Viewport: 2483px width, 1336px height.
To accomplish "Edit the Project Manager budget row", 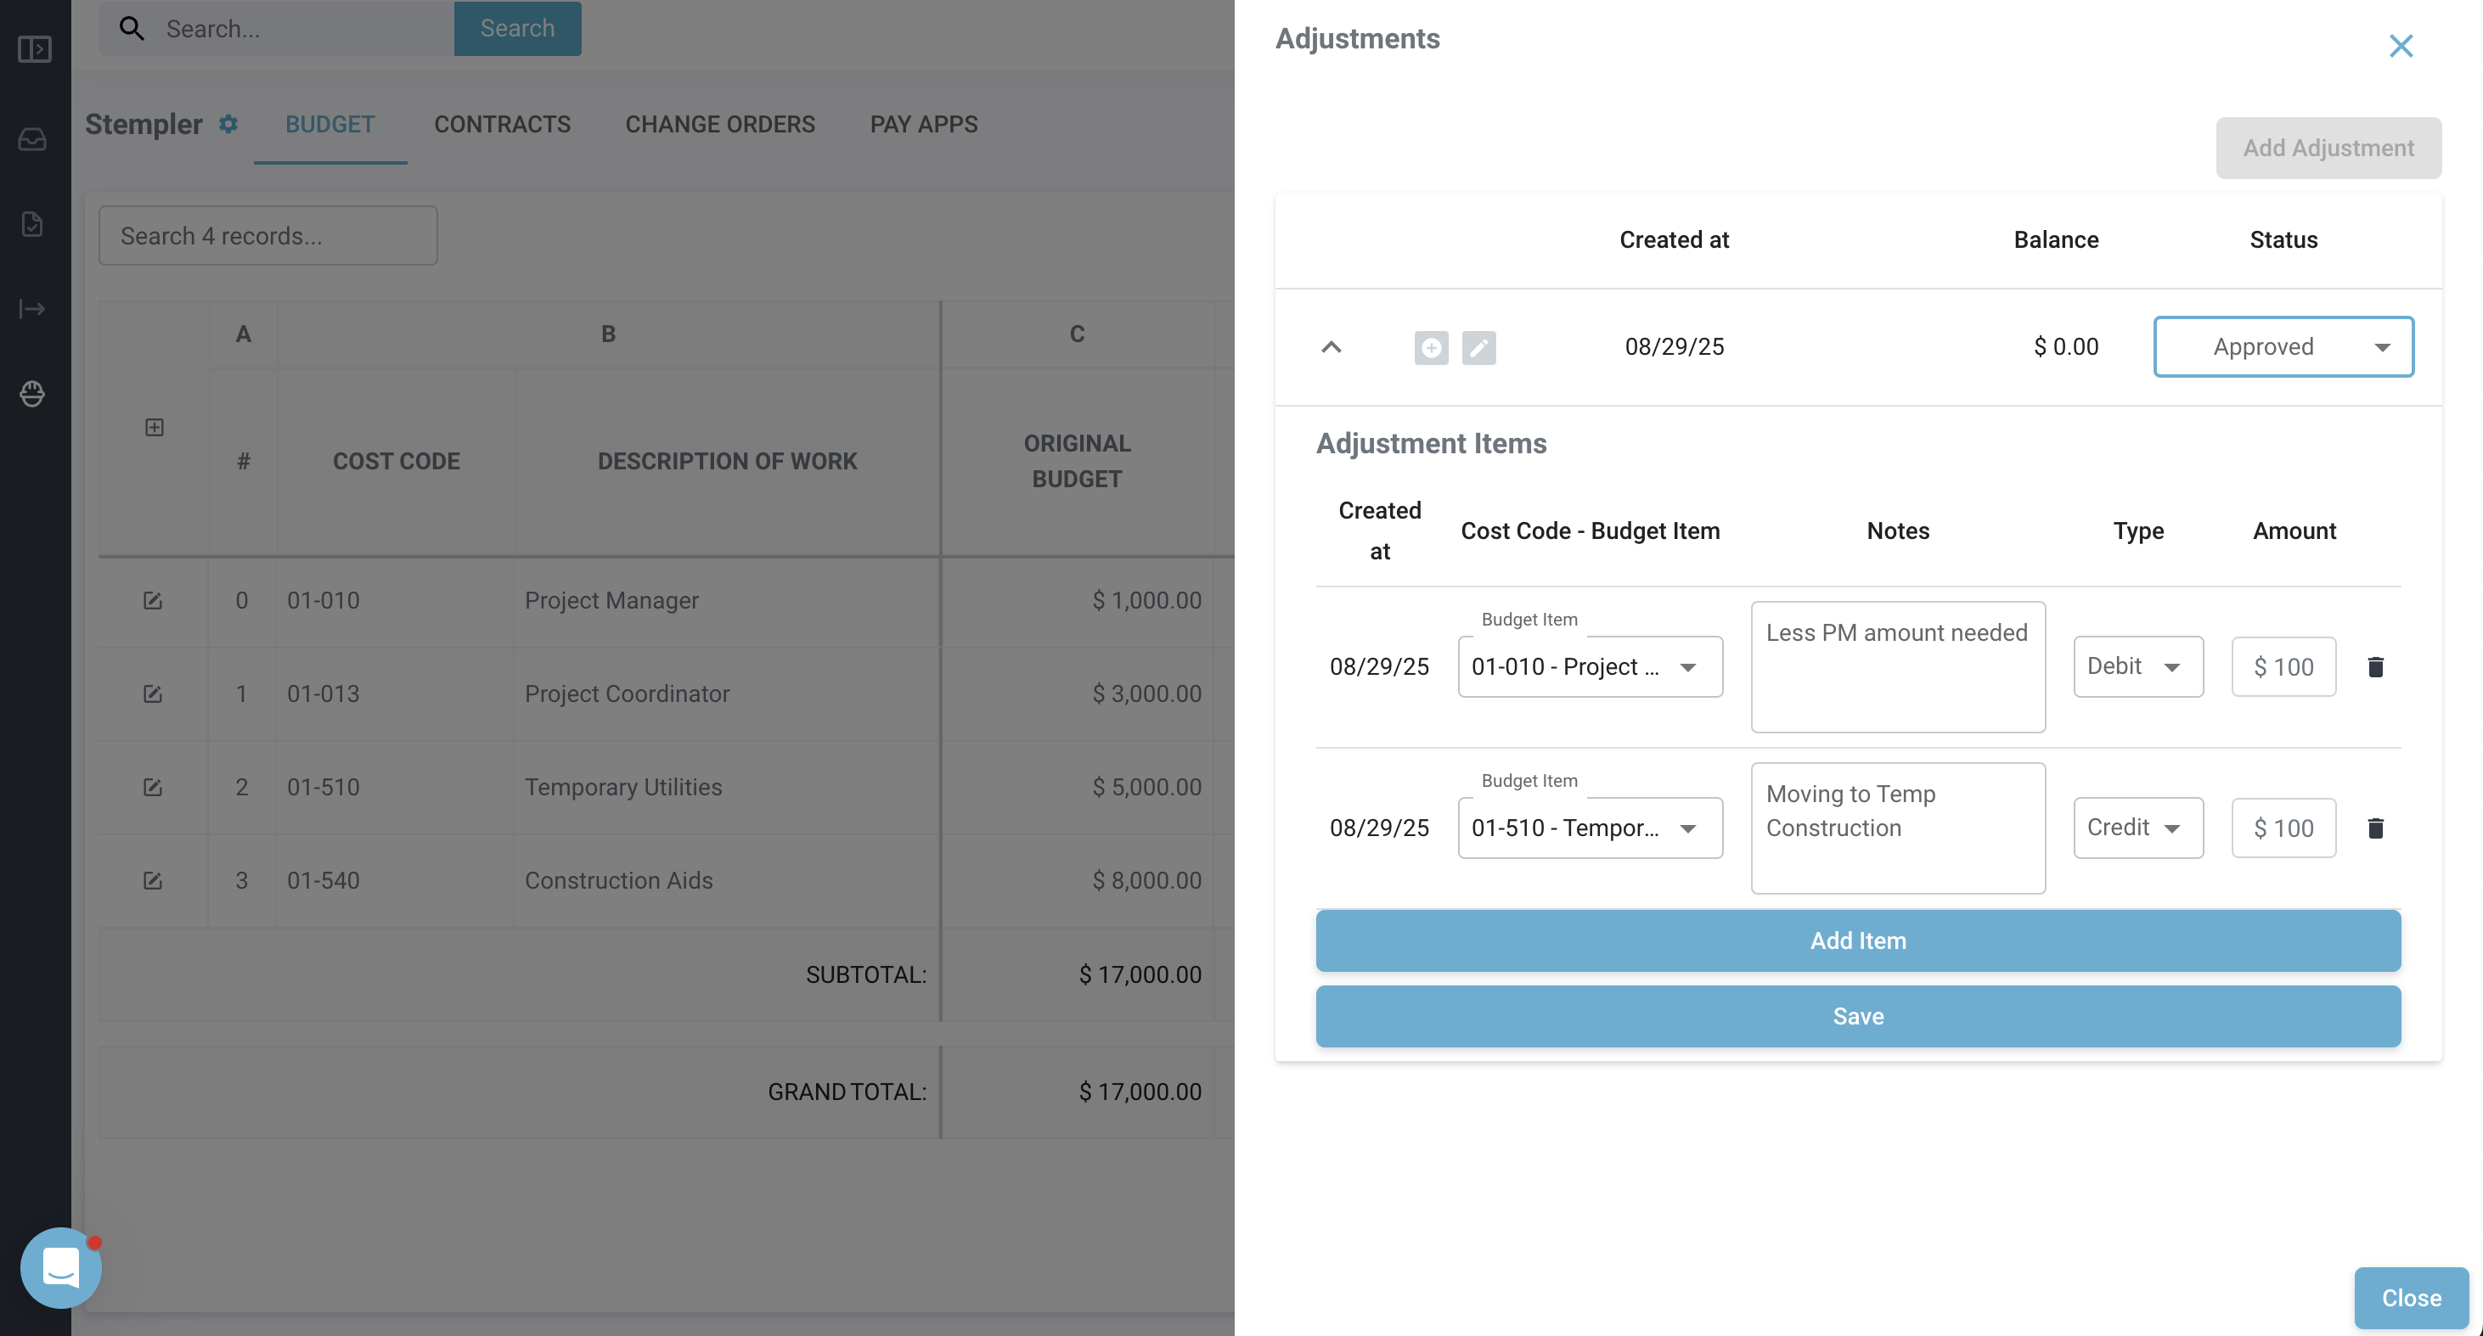I will click(x=152, y=601).
